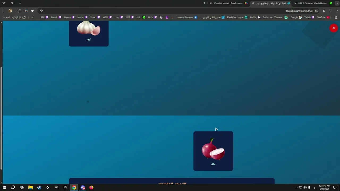Open the YouTube bookmark

pyautogui.click(x=323, y=17)
